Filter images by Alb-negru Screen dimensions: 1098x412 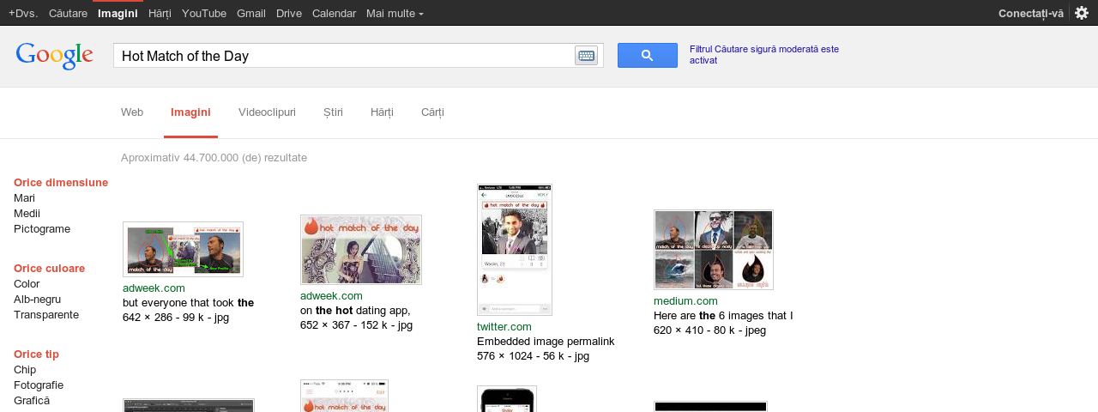pyautogui.click(x=37, y=300)
